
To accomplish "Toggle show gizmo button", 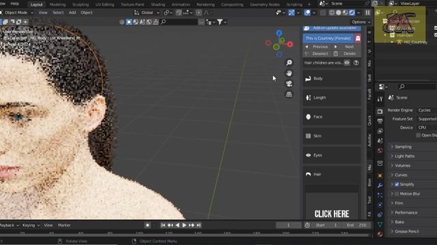I will (292, 12).
